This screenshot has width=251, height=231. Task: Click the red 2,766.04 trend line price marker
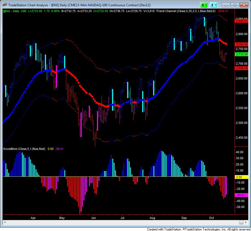241,44
